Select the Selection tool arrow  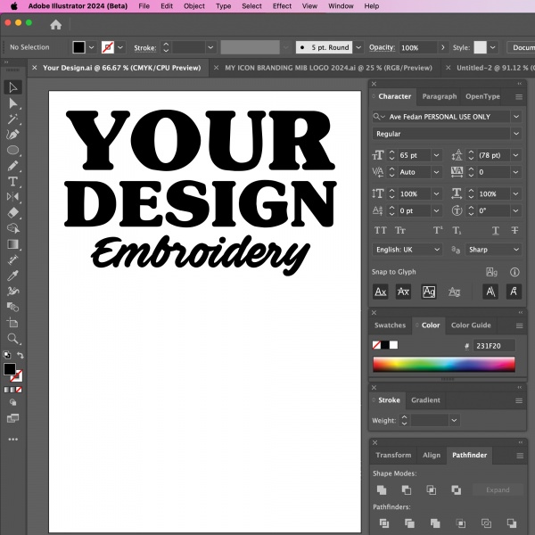[13, 87]
